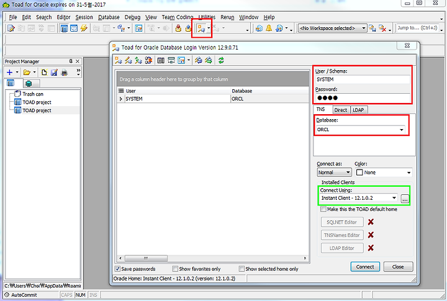Enable Show selected home only checkbox

[242, 269]
